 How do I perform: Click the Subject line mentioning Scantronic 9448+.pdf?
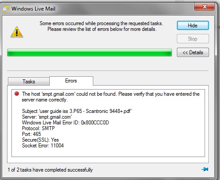(x=77, y=111)
